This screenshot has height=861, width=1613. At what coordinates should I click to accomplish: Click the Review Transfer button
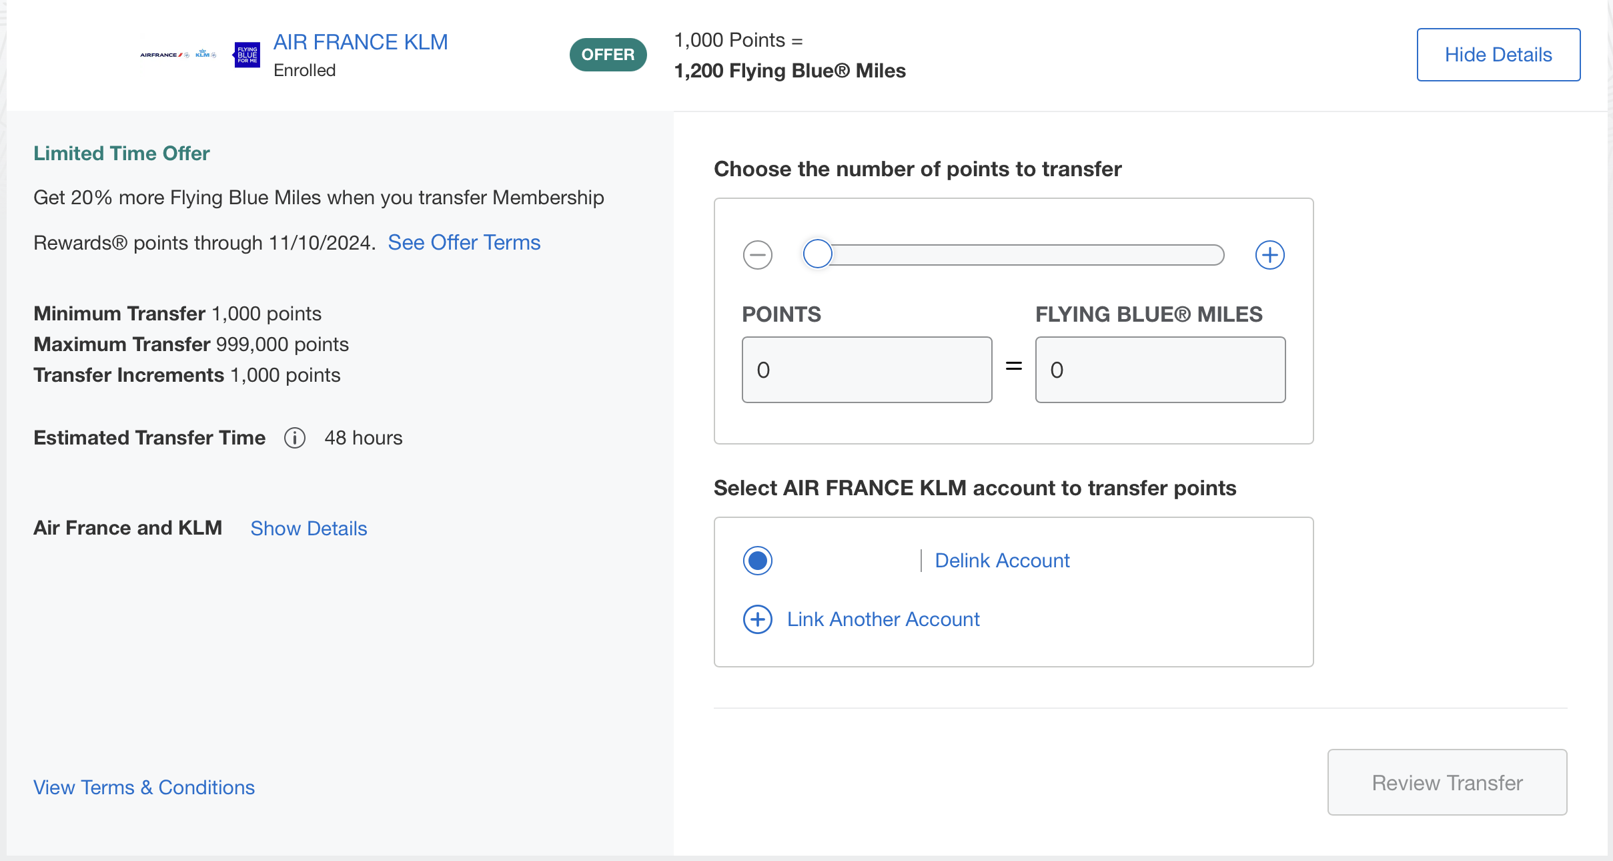1447,782
